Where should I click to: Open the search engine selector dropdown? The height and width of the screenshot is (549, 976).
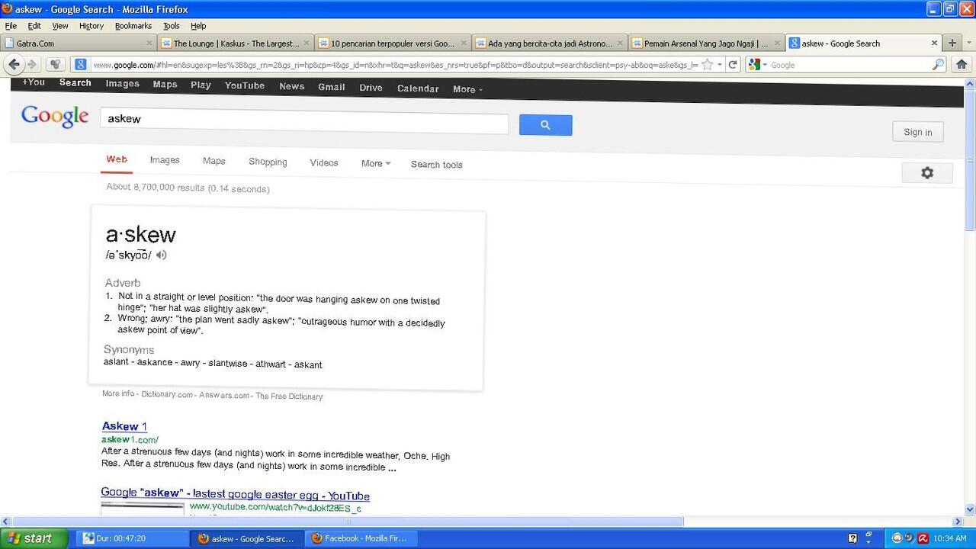coord(756,65)
